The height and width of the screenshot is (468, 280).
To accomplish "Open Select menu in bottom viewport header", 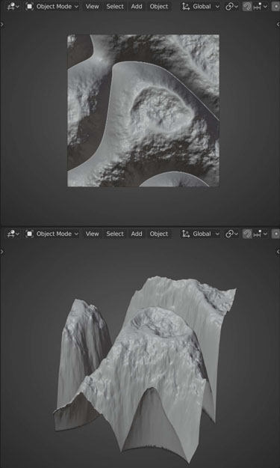I will 115,234.
